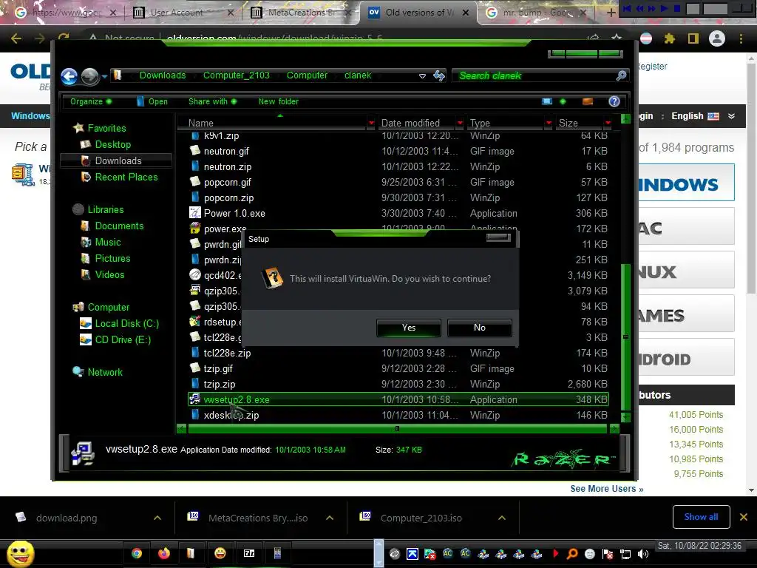757x568 pixels.
Task: Click Open in the Explorer toolbar
Action: (x=152, y=101)
